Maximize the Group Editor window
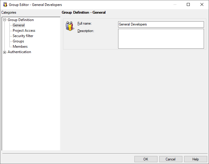209x164 pixels. [x=188, y=5]
